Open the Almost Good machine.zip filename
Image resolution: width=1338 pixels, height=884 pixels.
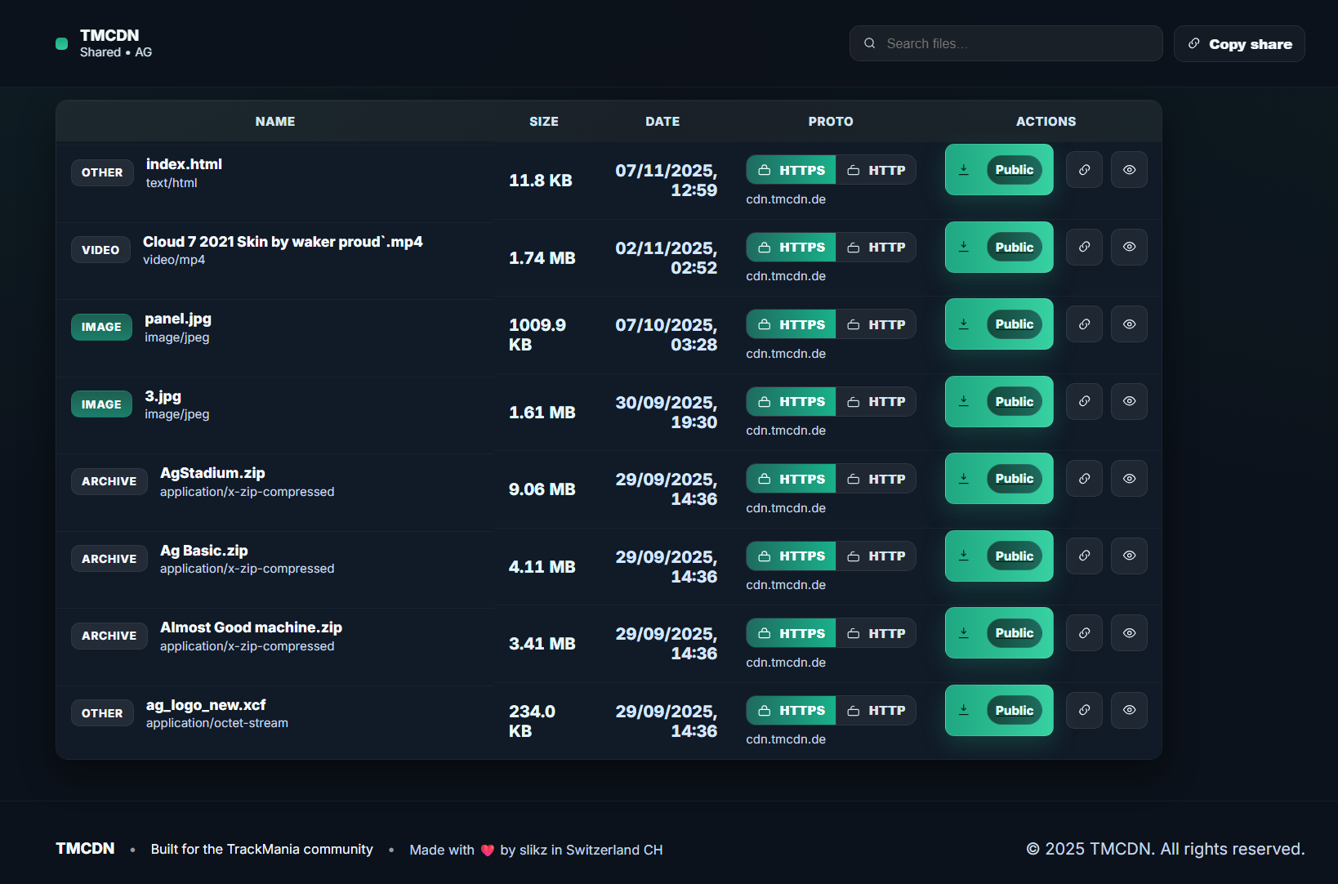pos(251,627)
